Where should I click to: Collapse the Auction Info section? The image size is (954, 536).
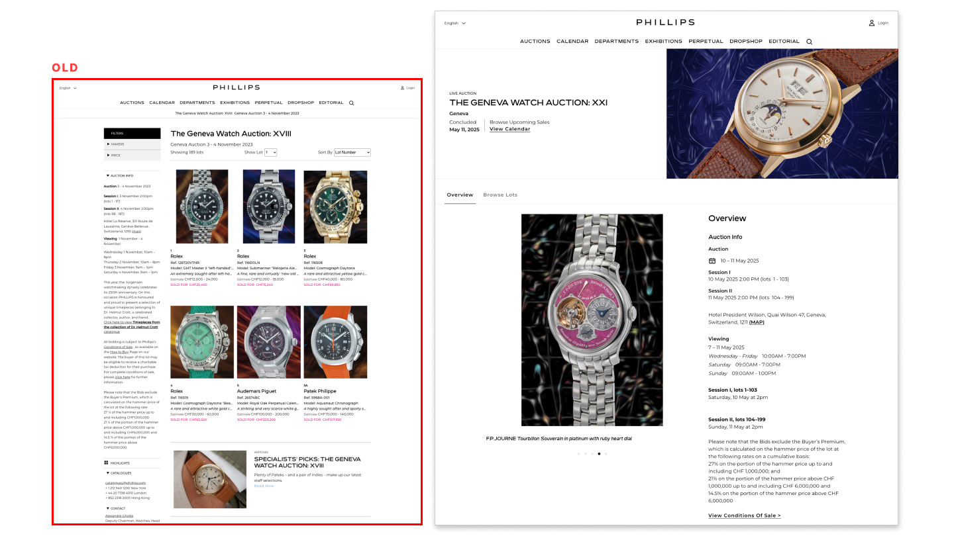click(120, 175)
